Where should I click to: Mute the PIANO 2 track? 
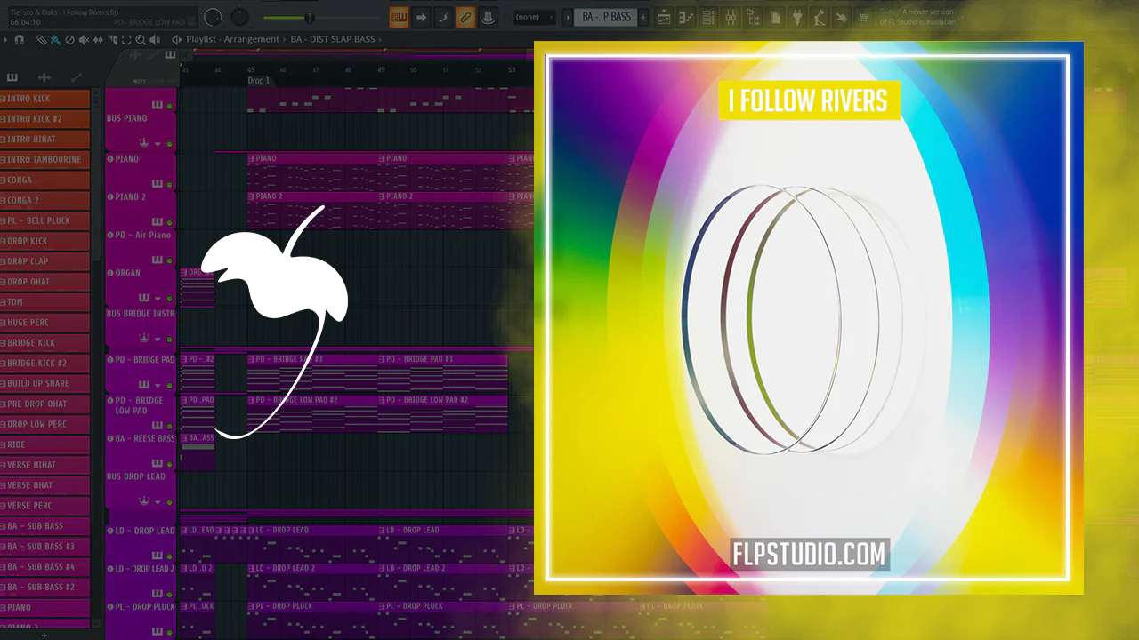pos(169,222)
